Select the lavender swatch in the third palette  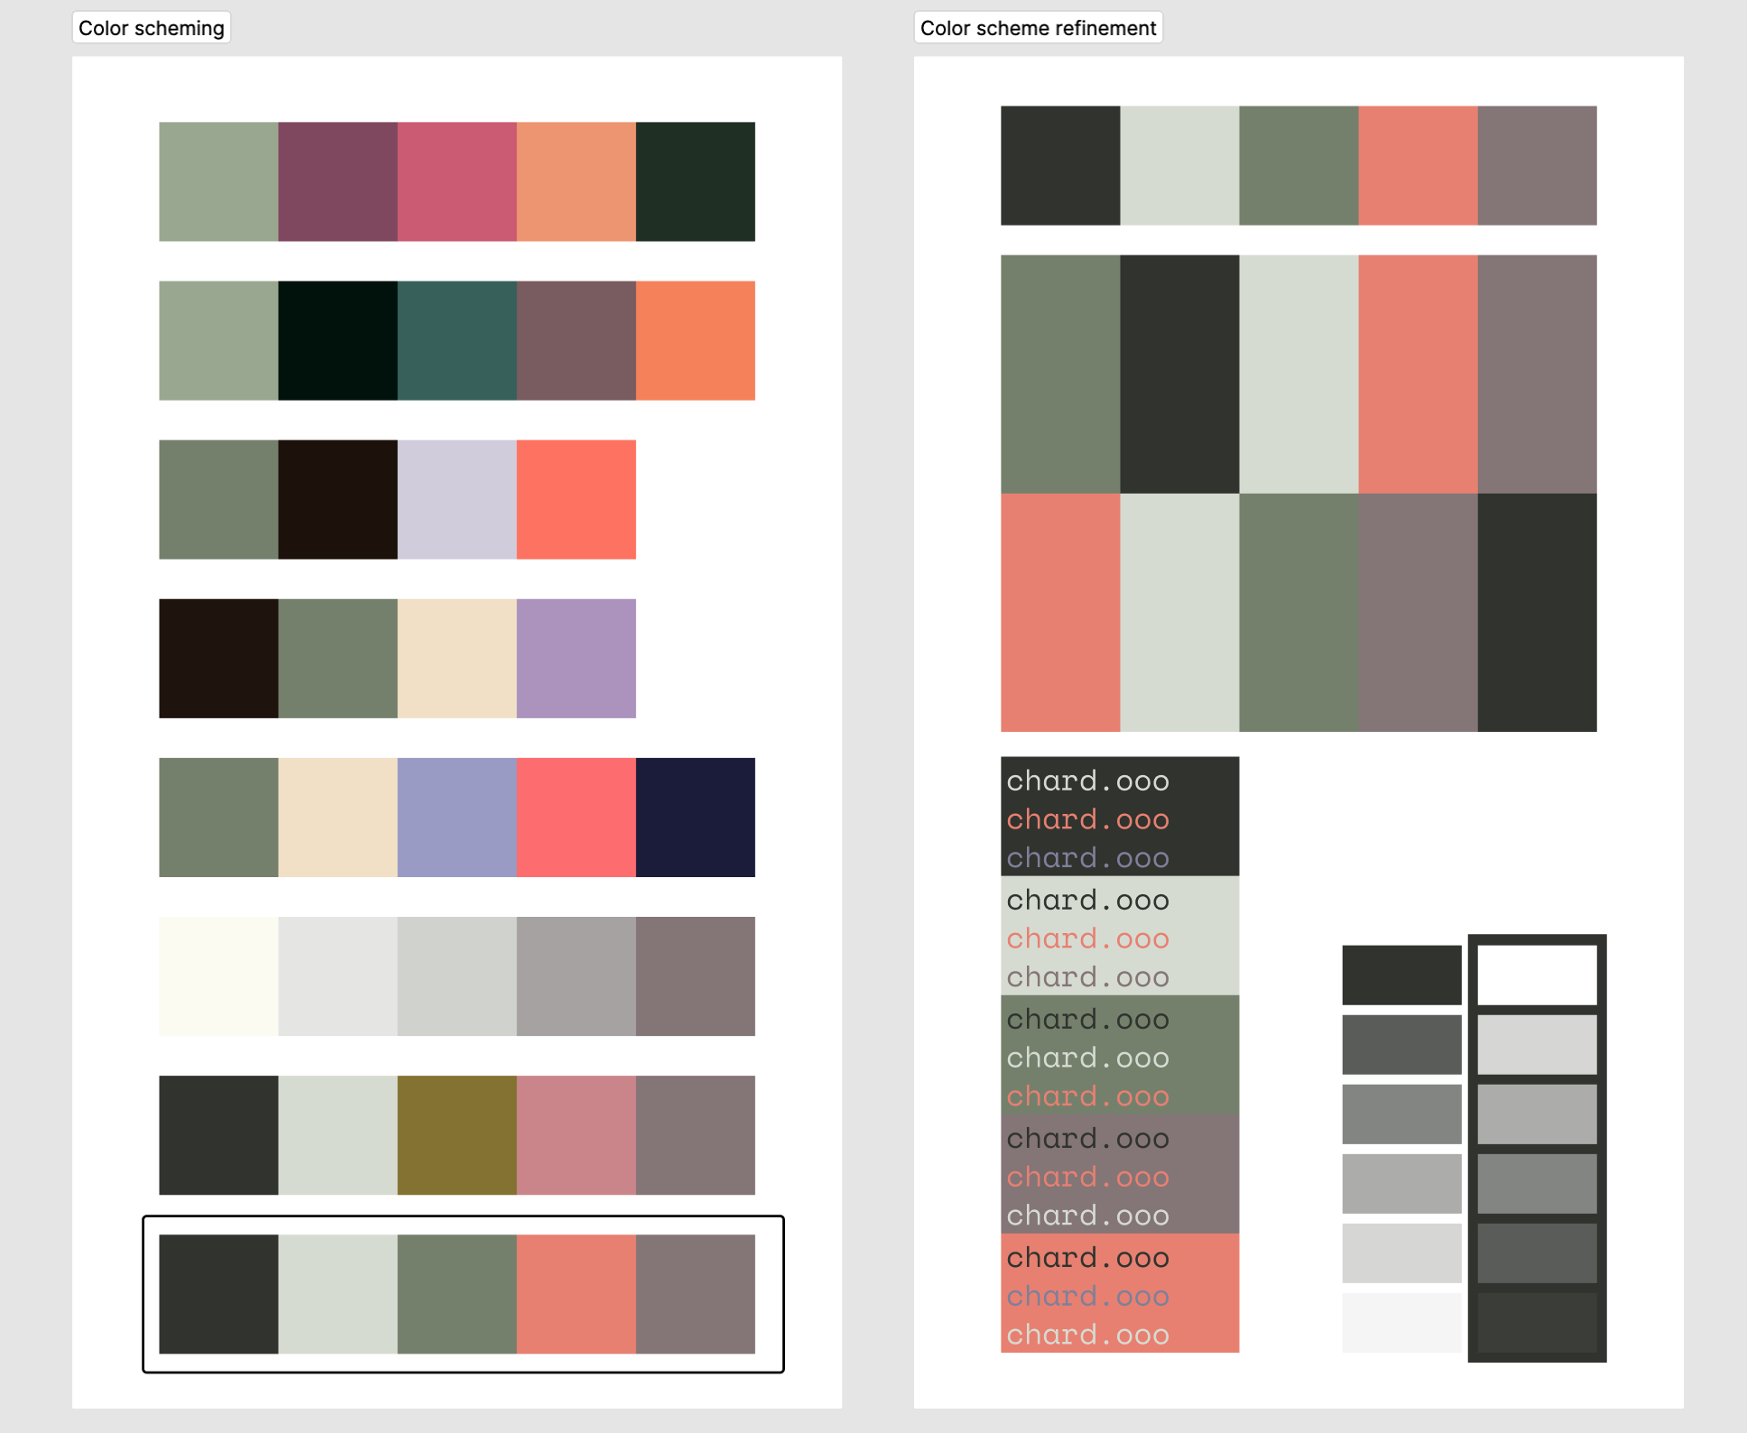[458, 498]
